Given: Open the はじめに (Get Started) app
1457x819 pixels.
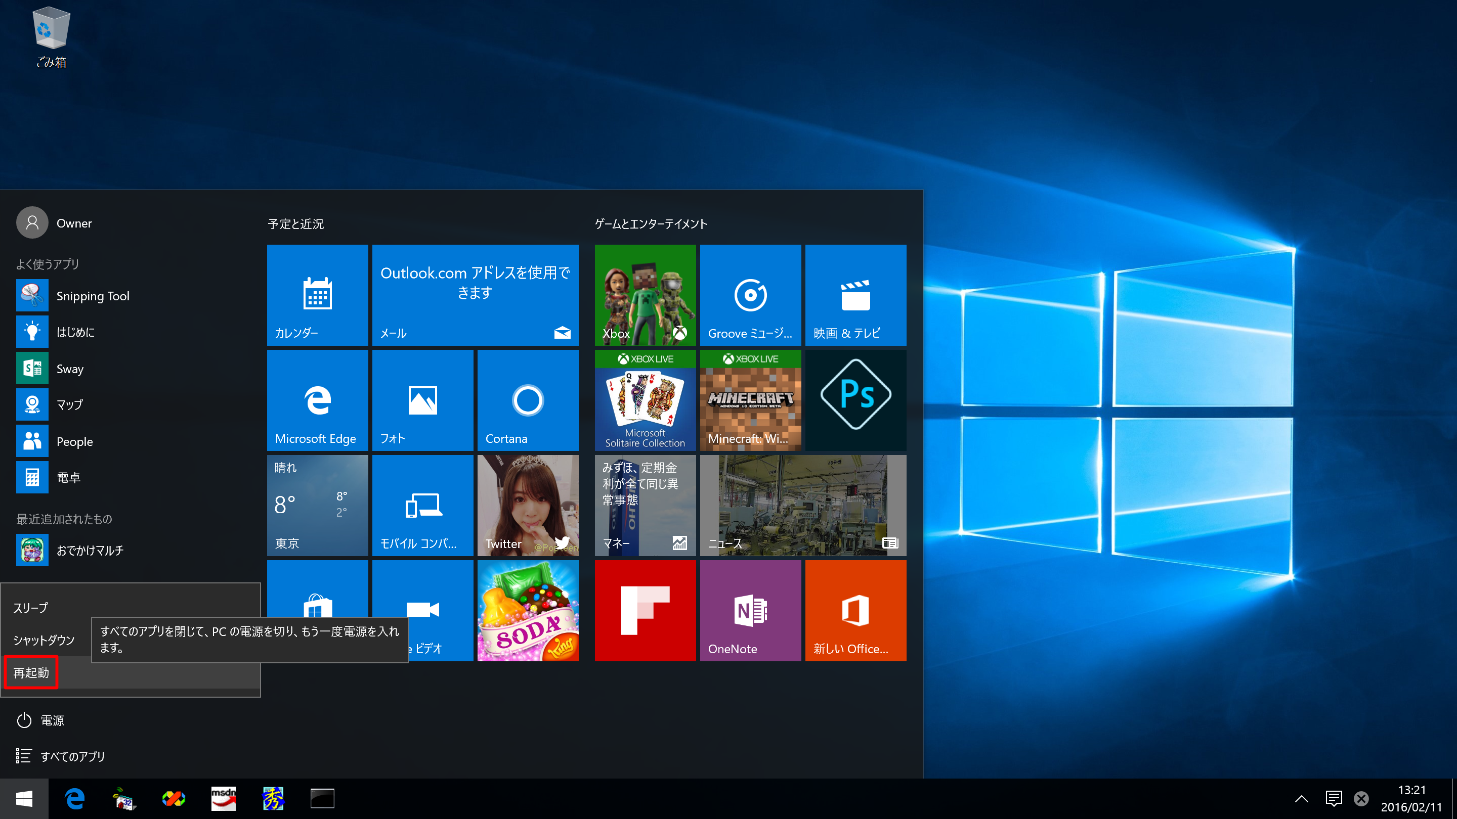Looking at the screenshot, I should click(x=130, y=332).
